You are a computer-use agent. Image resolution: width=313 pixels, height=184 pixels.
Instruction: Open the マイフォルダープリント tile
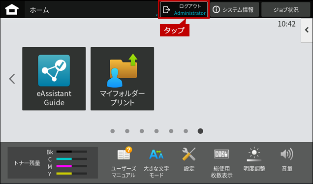(122, 79)
